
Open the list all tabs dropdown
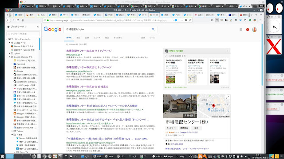pos(261,15)
